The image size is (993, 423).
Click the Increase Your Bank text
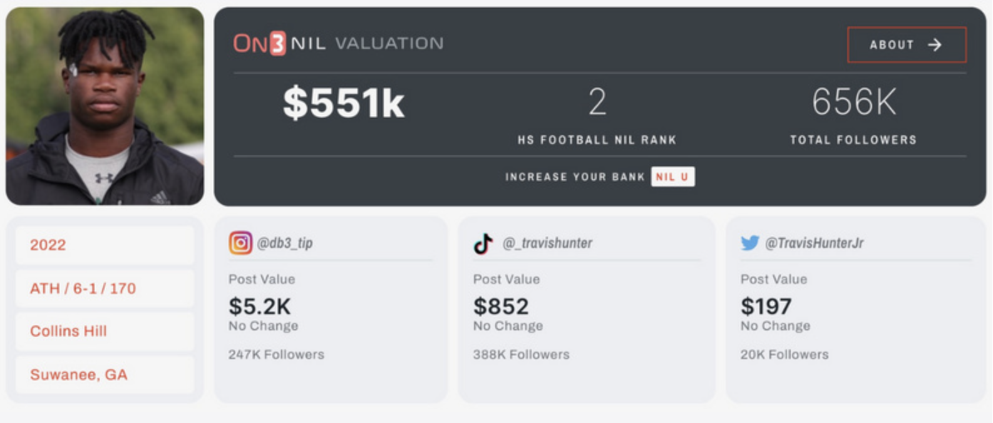[575, 177]
